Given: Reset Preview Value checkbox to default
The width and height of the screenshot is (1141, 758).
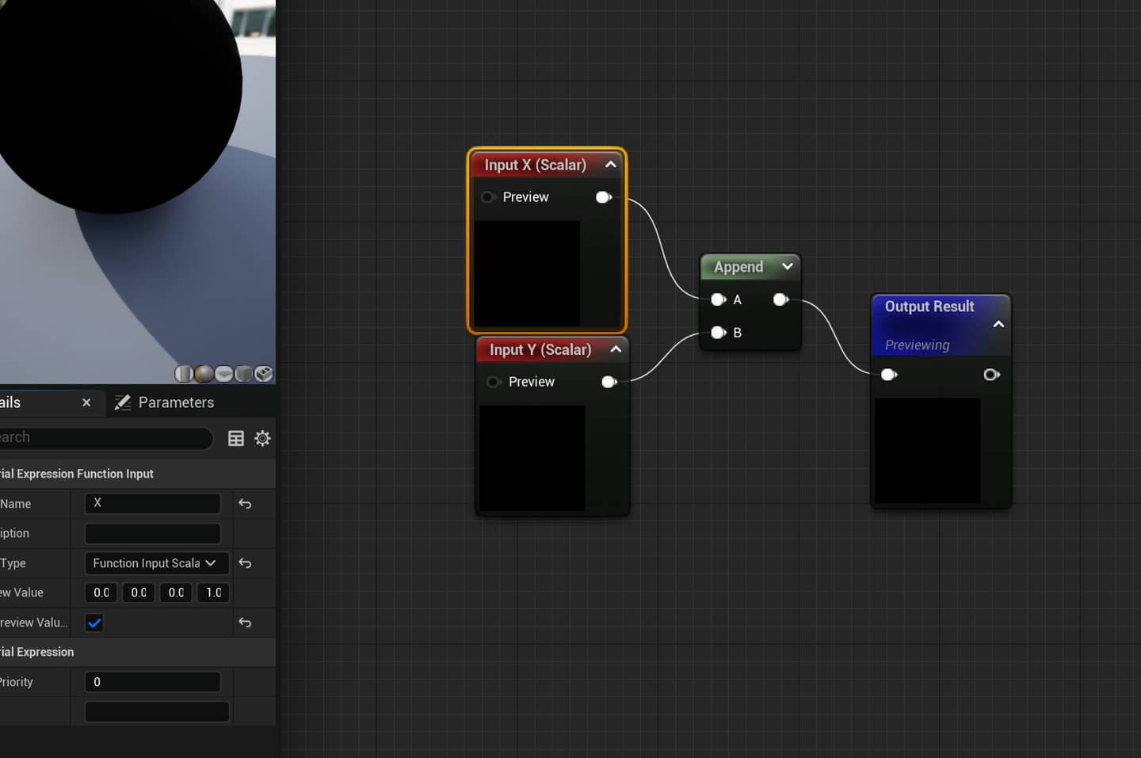Looking at the screenshot, I should point(245,623).
